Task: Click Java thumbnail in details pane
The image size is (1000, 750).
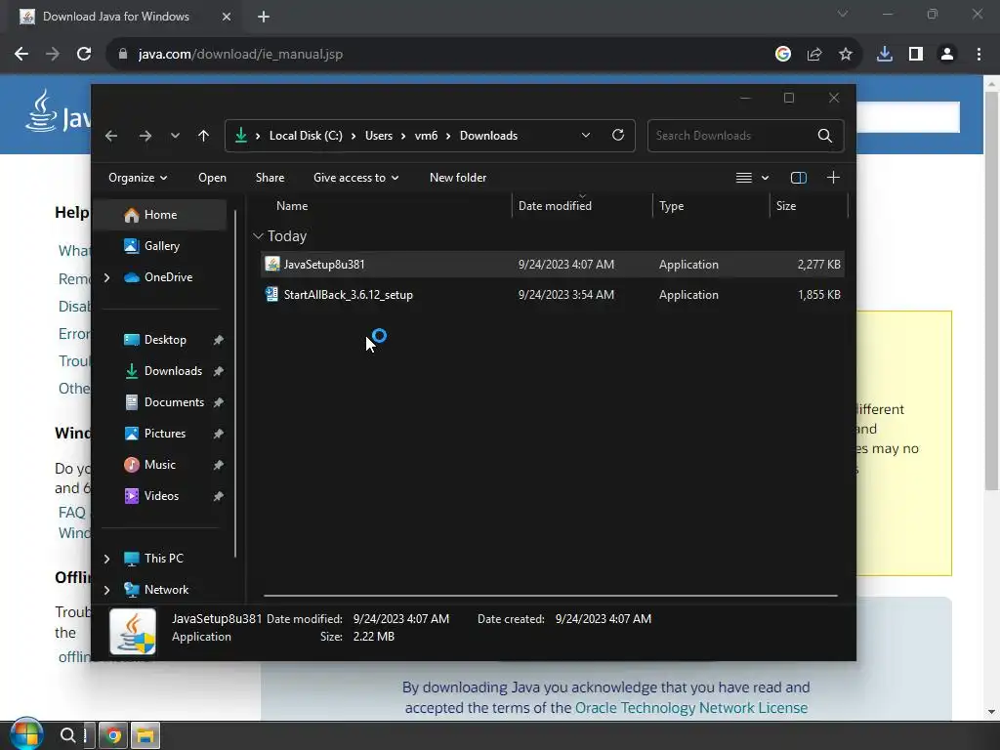Action: pyautogui.click(x=133, y=632)
